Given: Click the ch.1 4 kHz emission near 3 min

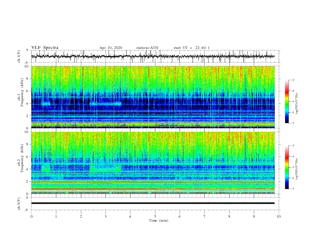Looking at the screenshot, I should tap(106, 104).
